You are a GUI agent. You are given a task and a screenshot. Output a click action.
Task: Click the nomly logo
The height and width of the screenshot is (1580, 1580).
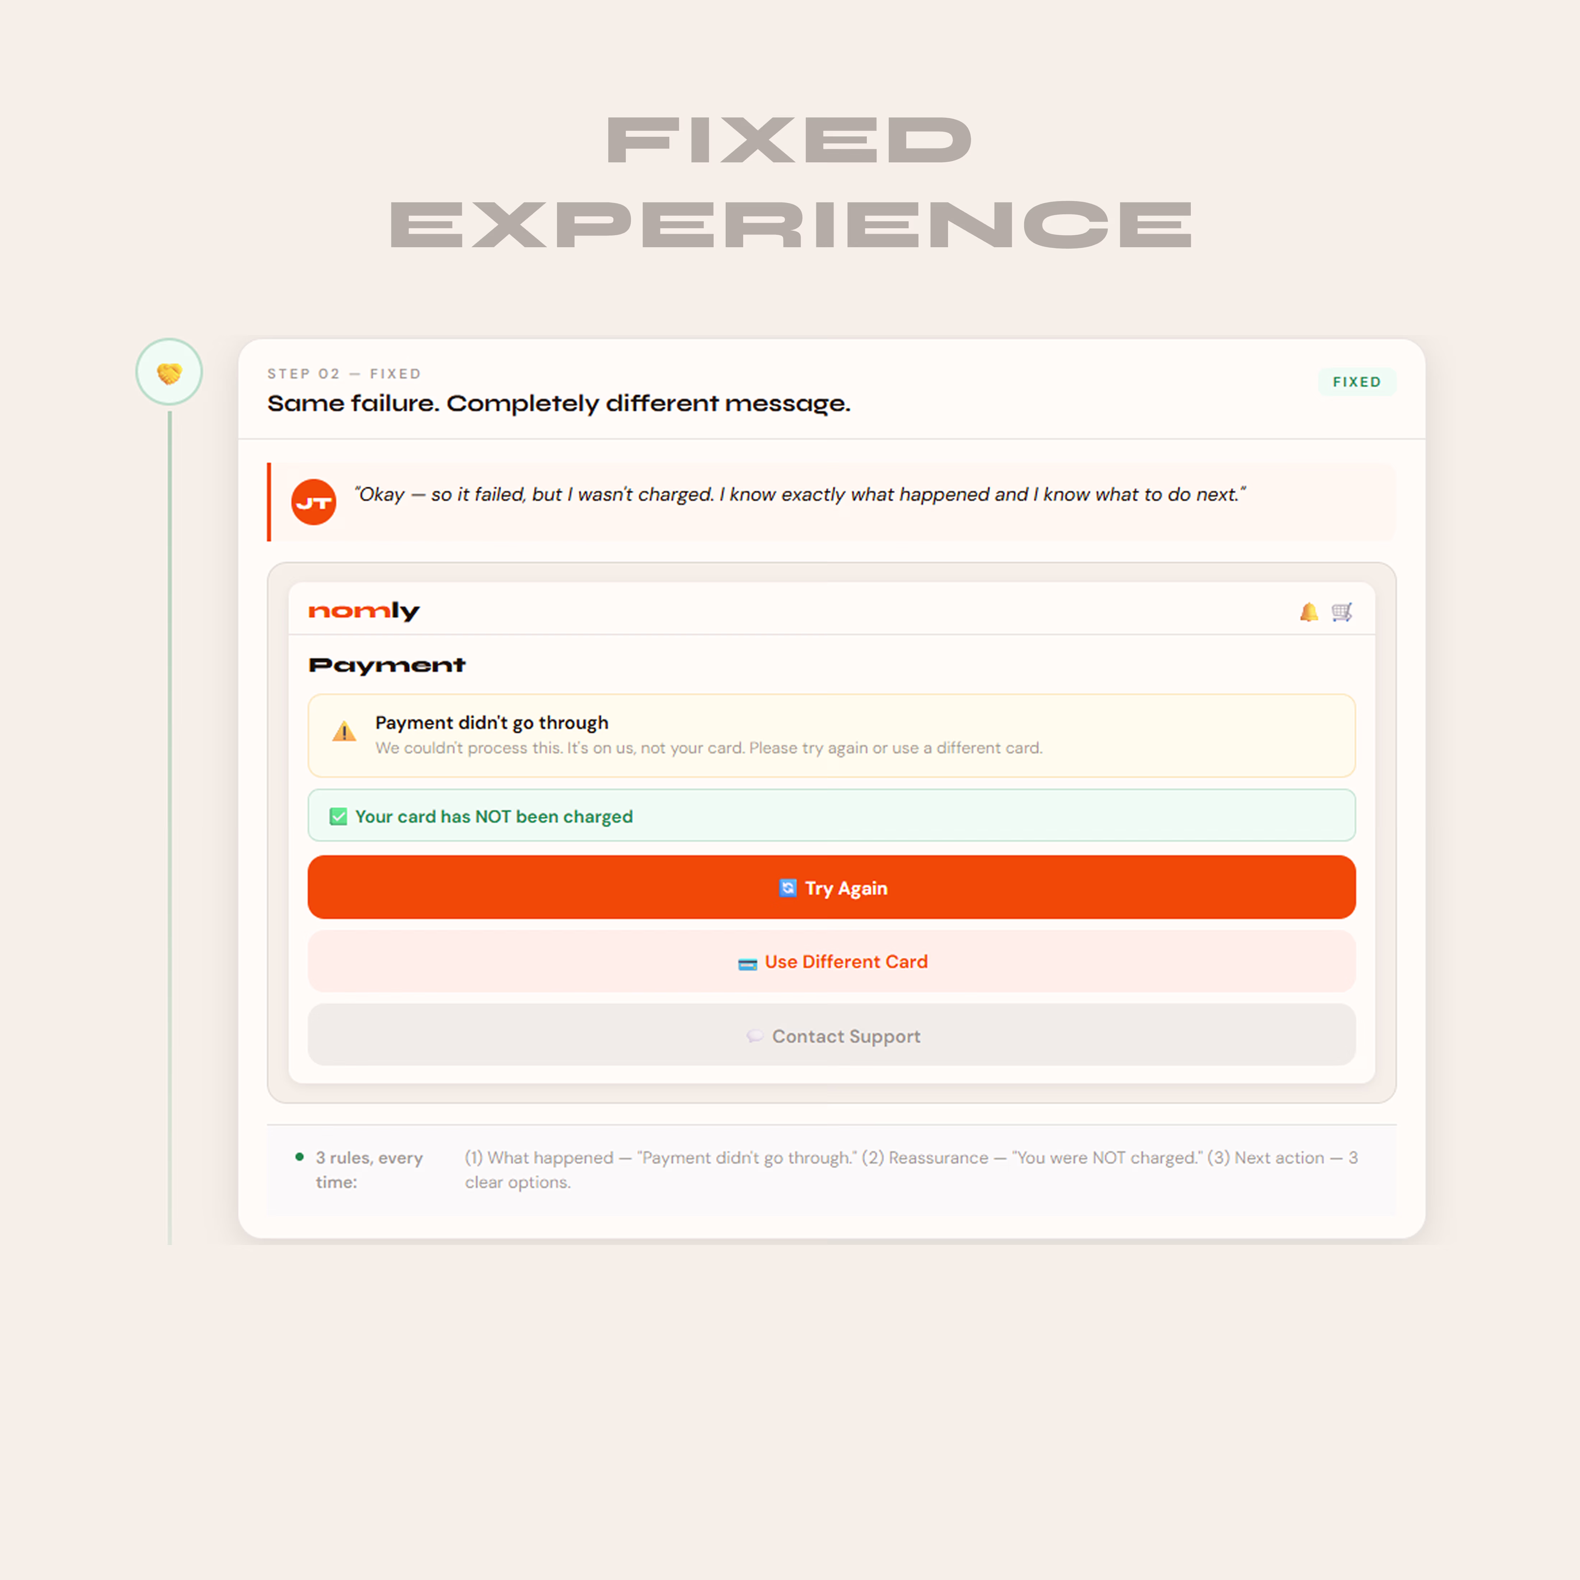364,611
